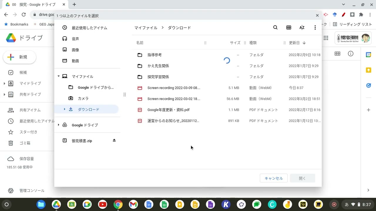Select Screen recording 2022-03-09 file
Screen dimensions: 376x211
[x=227, y=88]
